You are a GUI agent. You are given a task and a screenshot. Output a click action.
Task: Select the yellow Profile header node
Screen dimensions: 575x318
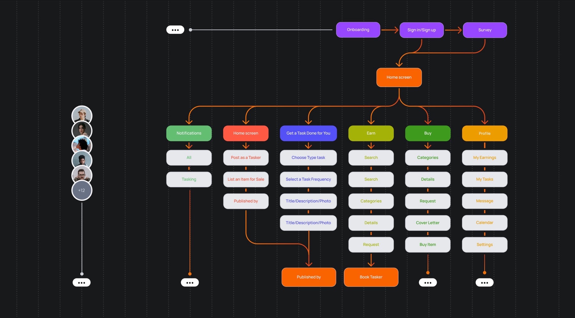click(x=485, y=133)
